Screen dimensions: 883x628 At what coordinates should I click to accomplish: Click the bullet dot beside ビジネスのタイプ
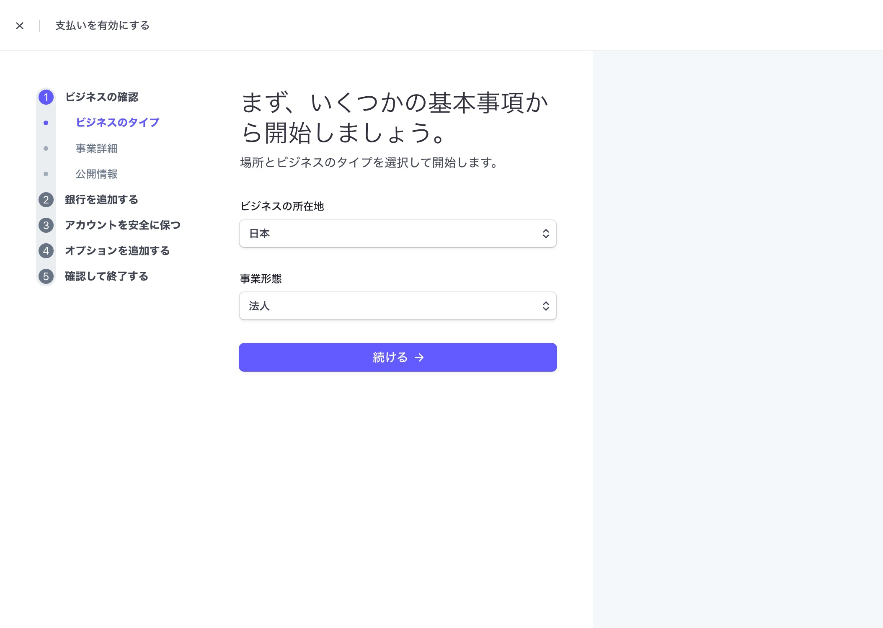(x=46, y=123)
